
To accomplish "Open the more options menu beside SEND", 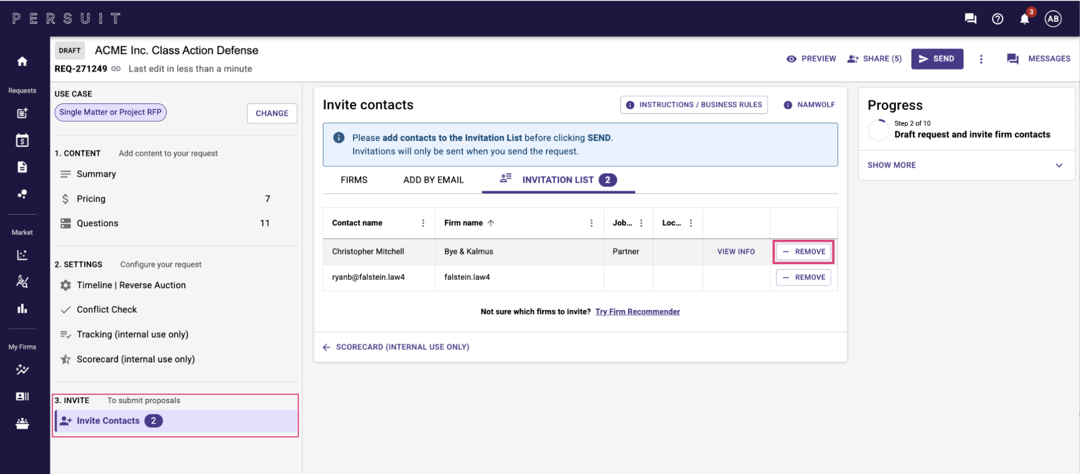I will click(x=981, y=59).
